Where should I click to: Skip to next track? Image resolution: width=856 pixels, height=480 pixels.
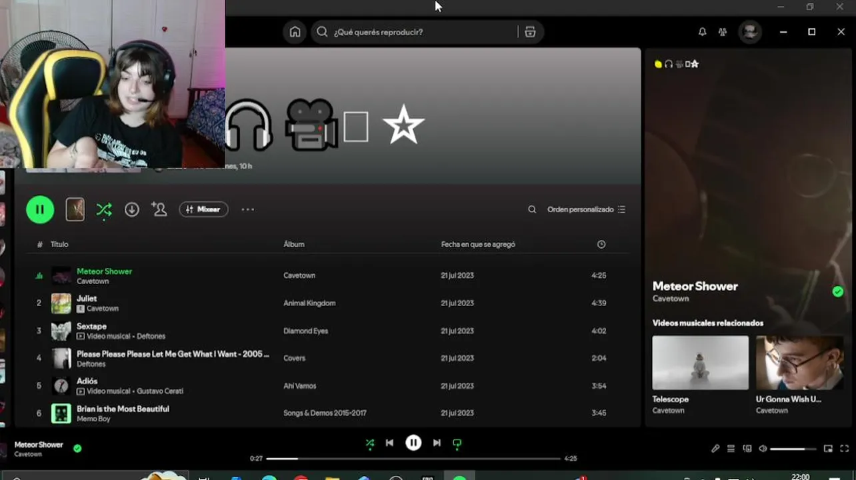click(437, 443)
